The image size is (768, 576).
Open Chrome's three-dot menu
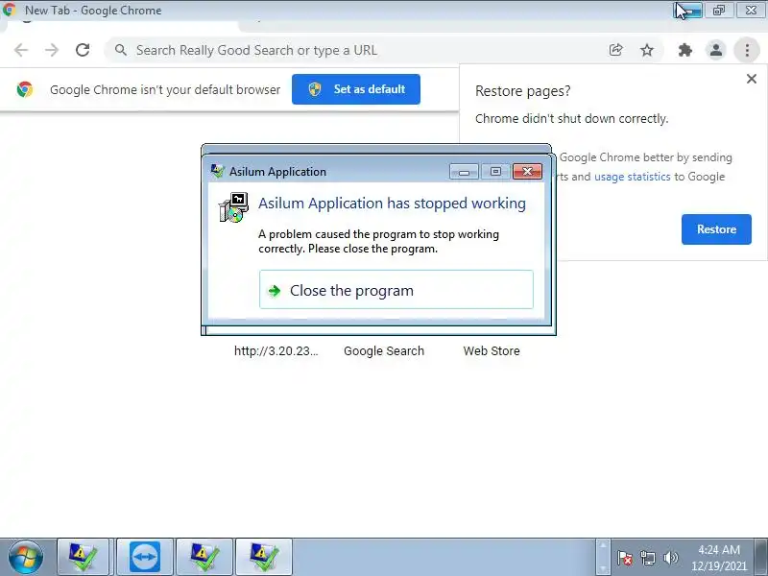point(747,50)
